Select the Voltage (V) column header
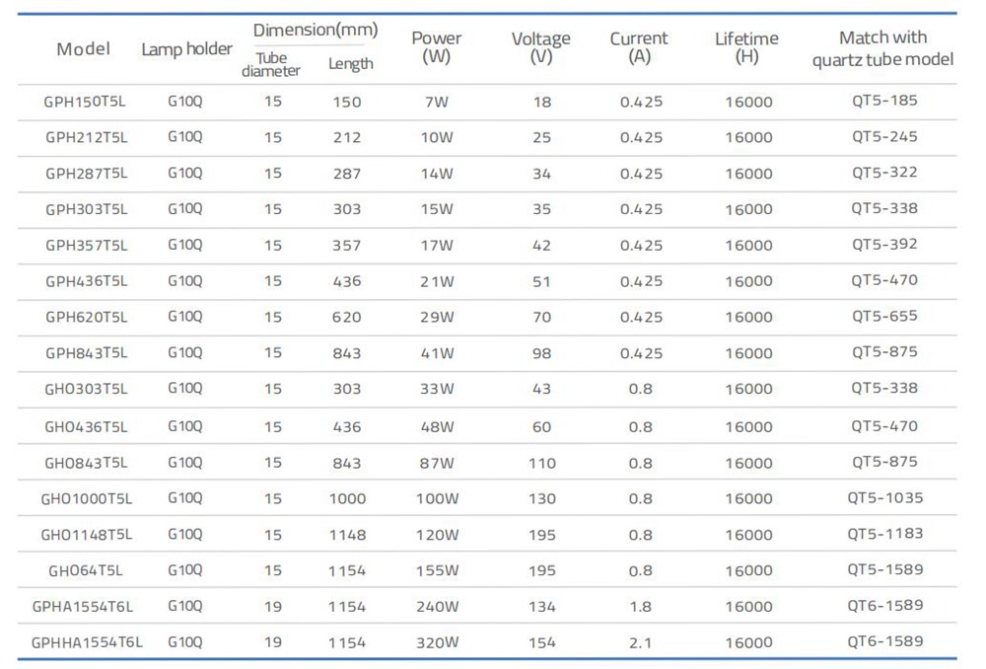986x669 pixels. [x=540, y=47]
